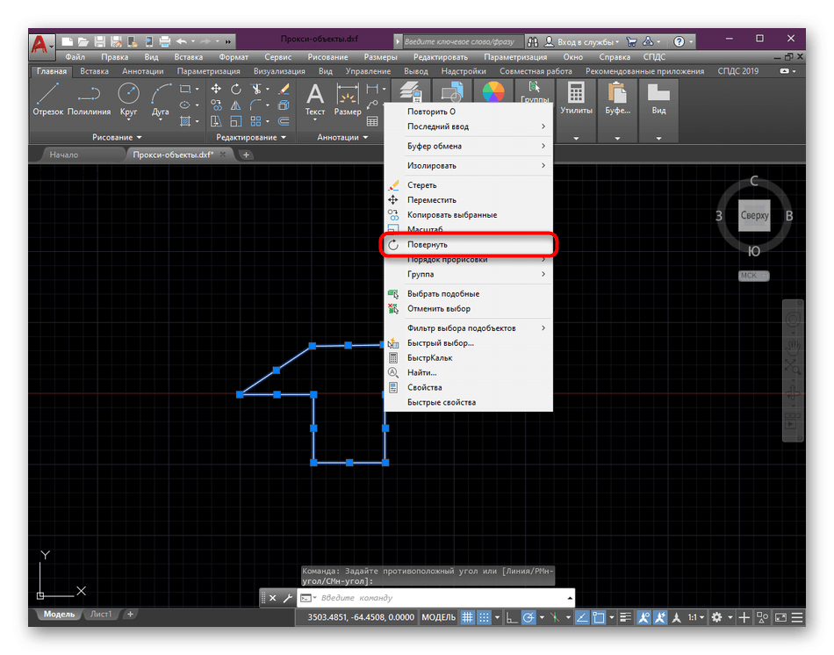Click the Plot (print) icon
834x655 pixels.
(x=165, y=41)
